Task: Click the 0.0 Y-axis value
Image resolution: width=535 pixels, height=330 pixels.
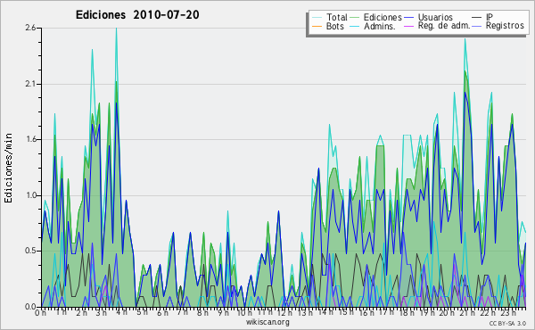Action: coord(30,307)
